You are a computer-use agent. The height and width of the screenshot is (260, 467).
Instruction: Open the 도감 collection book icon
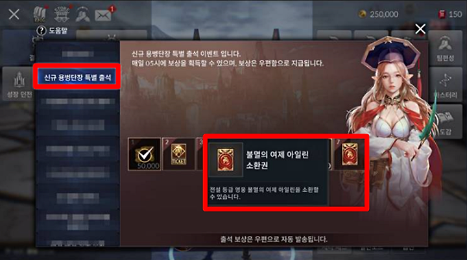point(446,122)
